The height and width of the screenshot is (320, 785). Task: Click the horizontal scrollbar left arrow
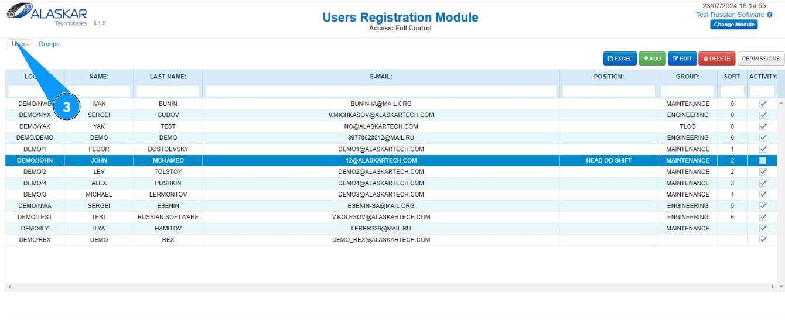(x=9, y=287)
